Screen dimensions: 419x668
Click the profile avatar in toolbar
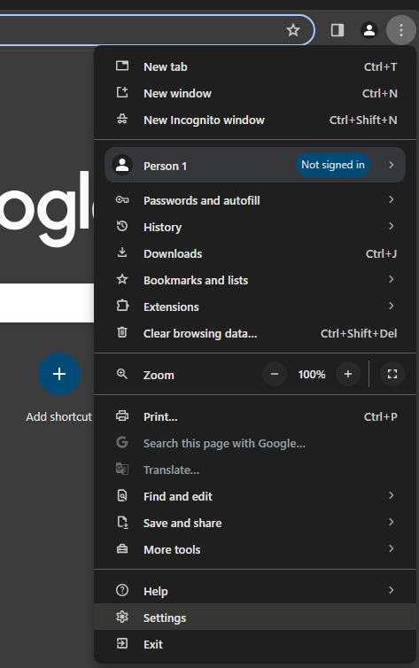point(369,30)
